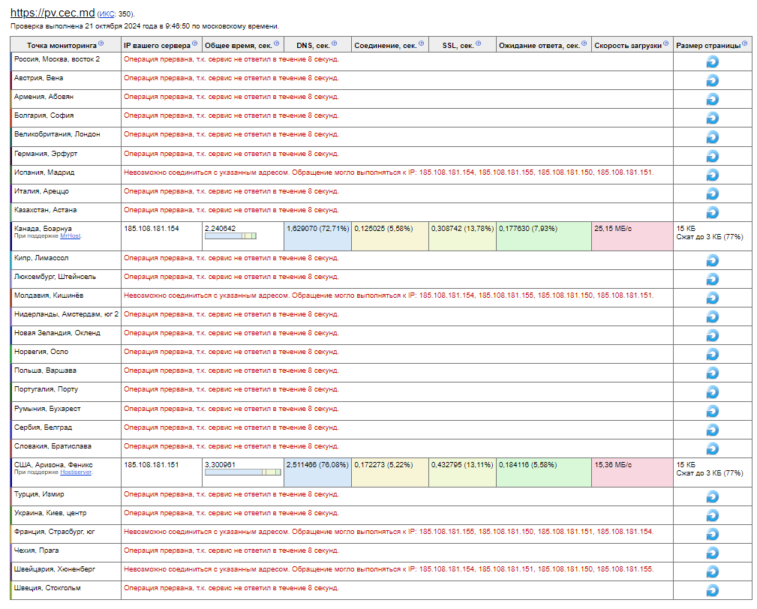Click IP 185.108.181.154 in Канада row
The height and width of the screenshot is (609, 757).
[x=151, y=229]
